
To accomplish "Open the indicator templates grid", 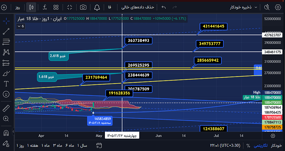I will pos(56,7).
